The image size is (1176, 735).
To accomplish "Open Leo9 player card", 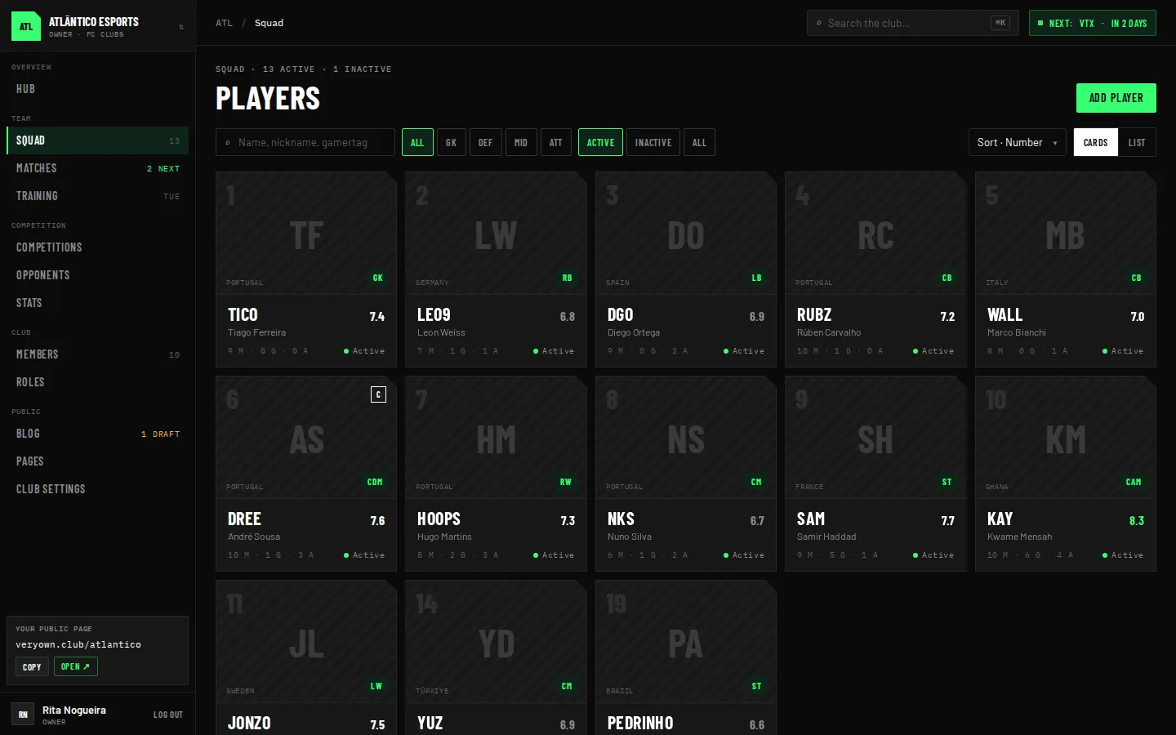I will pos(496,269).
